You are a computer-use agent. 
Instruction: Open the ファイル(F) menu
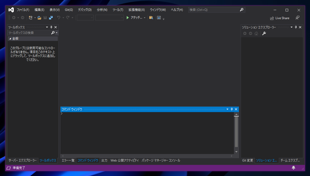pyautogui.click(x=23, y=10)
